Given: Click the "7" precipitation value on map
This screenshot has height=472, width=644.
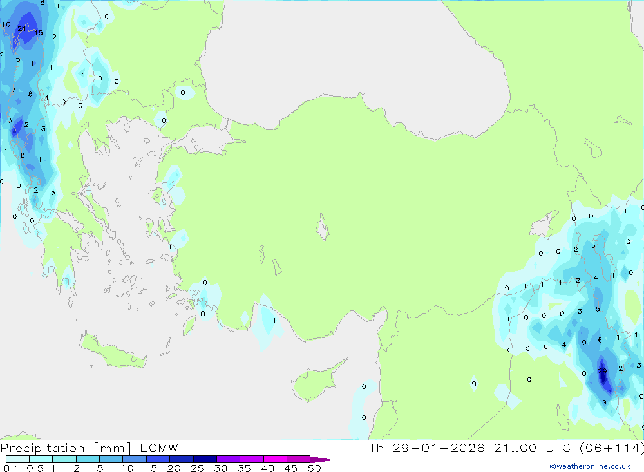Looking at the screenshot, I should click(x=14, y=90).
